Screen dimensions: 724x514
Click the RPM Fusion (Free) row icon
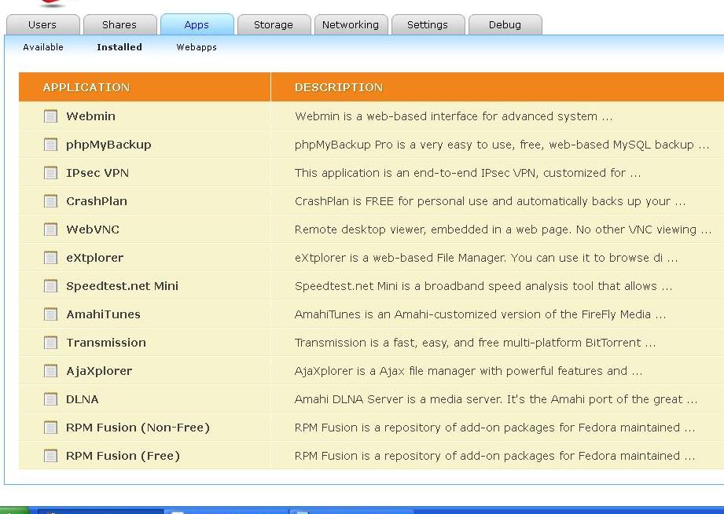51,455
